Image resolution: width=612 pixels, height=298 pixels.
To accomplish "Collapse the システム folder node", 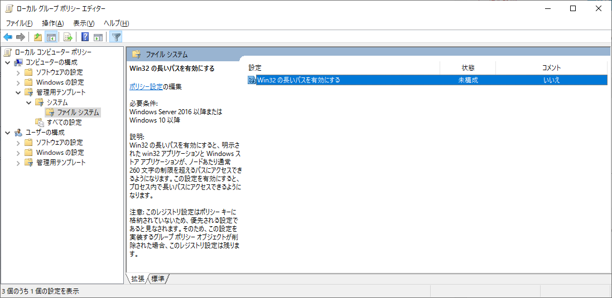I will 28,102.
